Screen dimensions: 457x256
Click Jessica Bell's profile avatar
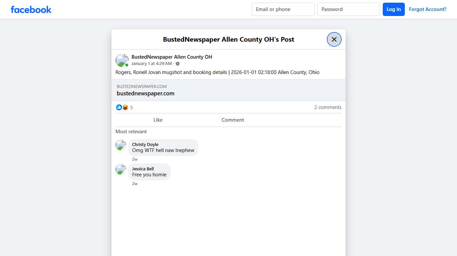coord(120,169)
